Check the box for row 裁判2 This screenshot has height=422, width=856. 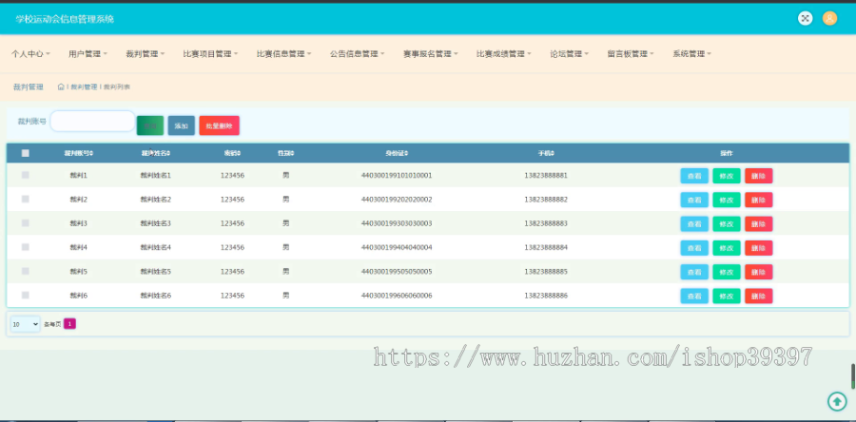pyautogui.click(x=25, y=199)
